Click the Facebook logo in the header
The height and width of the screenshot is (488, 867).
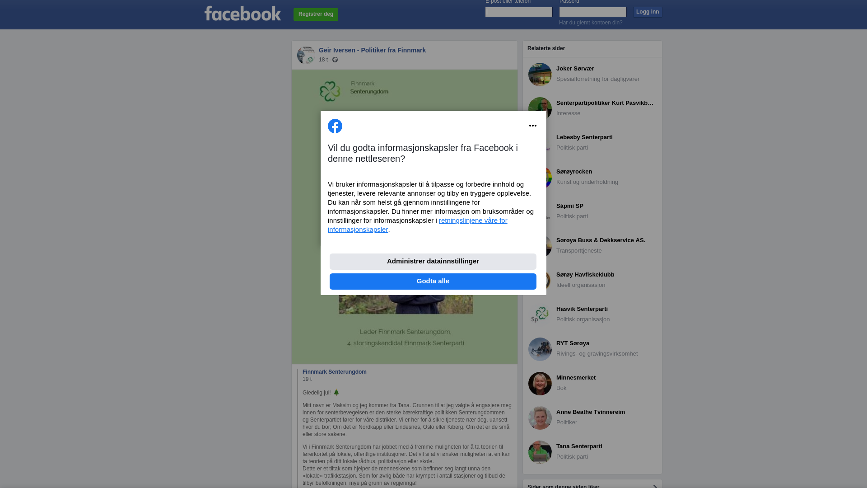coord(242,14)
